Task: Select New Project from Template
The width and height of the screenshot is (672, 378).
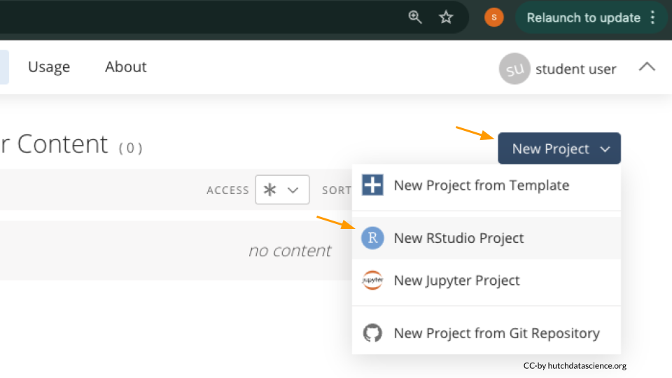Action: [x=481, y=185]
